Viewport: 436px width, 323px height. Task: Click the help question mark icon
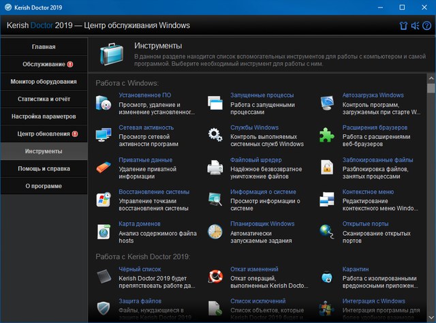[426, 26]
